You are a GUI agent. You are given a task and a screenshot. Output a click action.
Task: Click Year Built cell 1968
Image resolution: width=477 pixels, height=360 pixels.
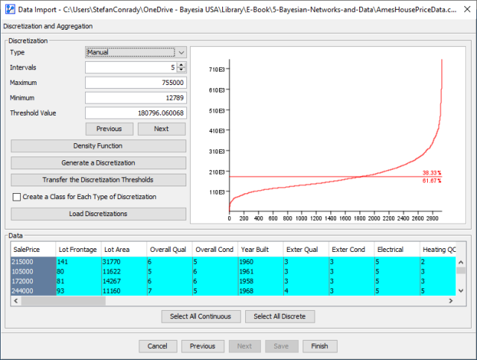260,291
